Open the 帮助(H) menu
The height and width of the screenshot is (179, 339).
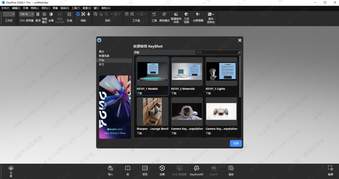click(106, 8)
